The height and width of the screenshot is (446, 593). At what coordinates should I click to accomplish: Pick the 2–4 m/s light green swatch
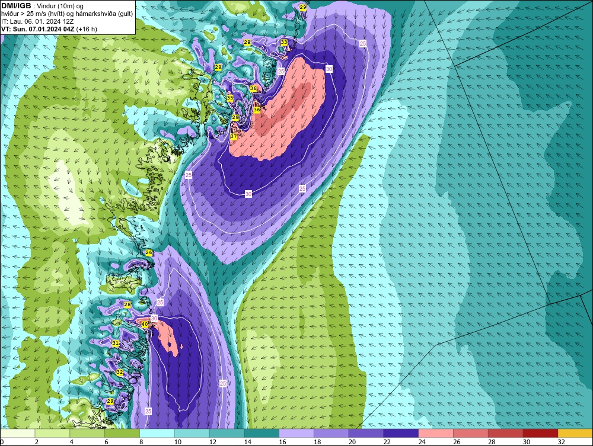[x=53, y=433]
